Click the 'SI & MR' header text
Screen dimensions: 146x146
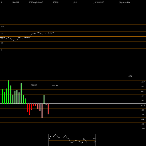tap(15, 2)
